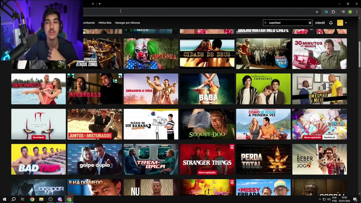This screenshot has width=361, height=203.
Task: Open Diário de um Banana 3
Action: [x=151, y=124]
